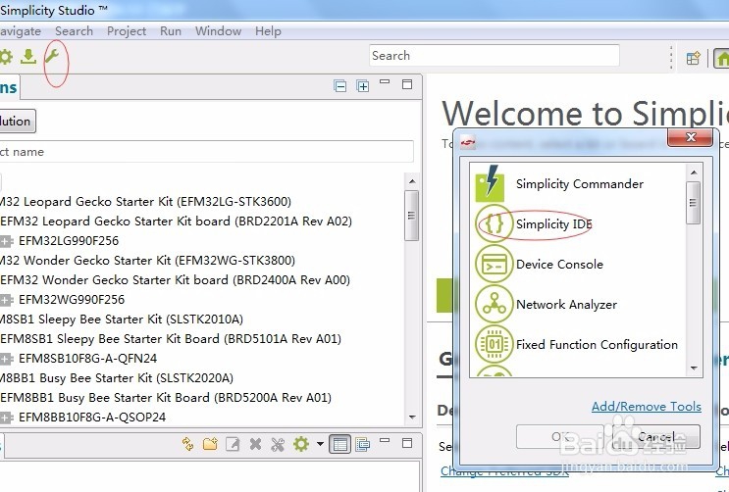
Task: Maximize the lower panel
Action: pos(407,443)
